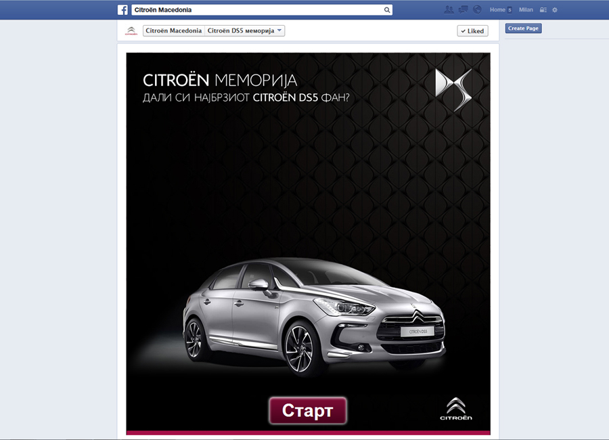Open the settings gear icon
The image size is (609, 440).
[x=555, y=9]
